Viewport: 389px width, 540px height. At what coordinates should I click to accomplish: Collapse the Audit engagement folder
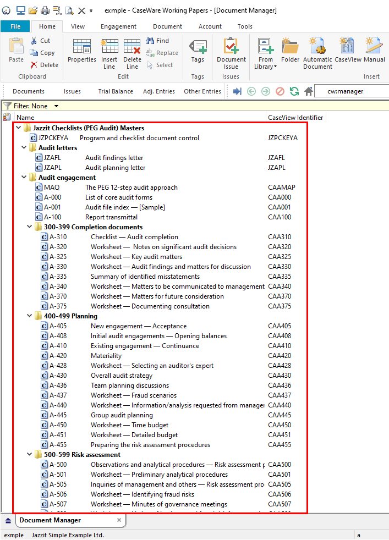(x=24, y=178)
